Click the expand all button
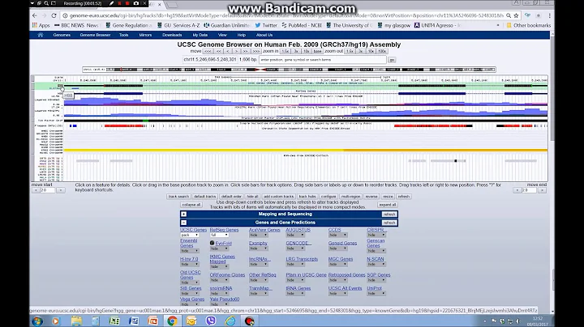584x327 pixels. coord(388,205)
